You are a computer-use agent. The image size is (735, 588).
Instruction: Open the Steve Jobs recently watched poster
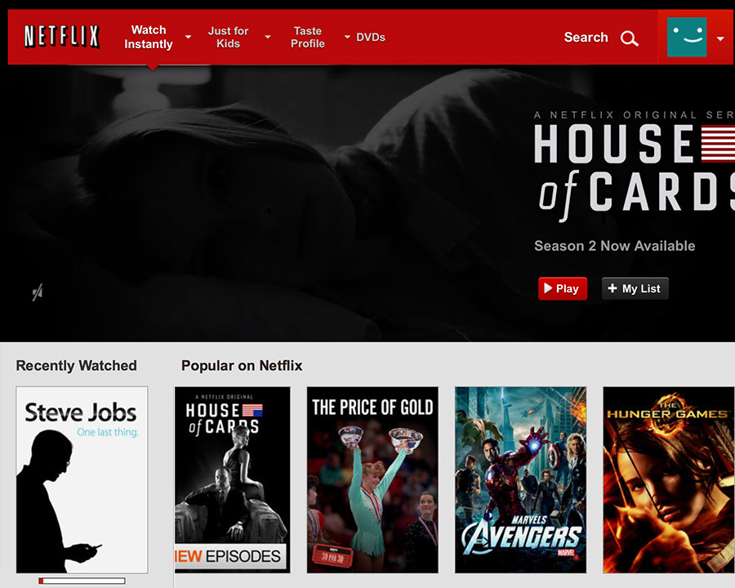[82, 479]
